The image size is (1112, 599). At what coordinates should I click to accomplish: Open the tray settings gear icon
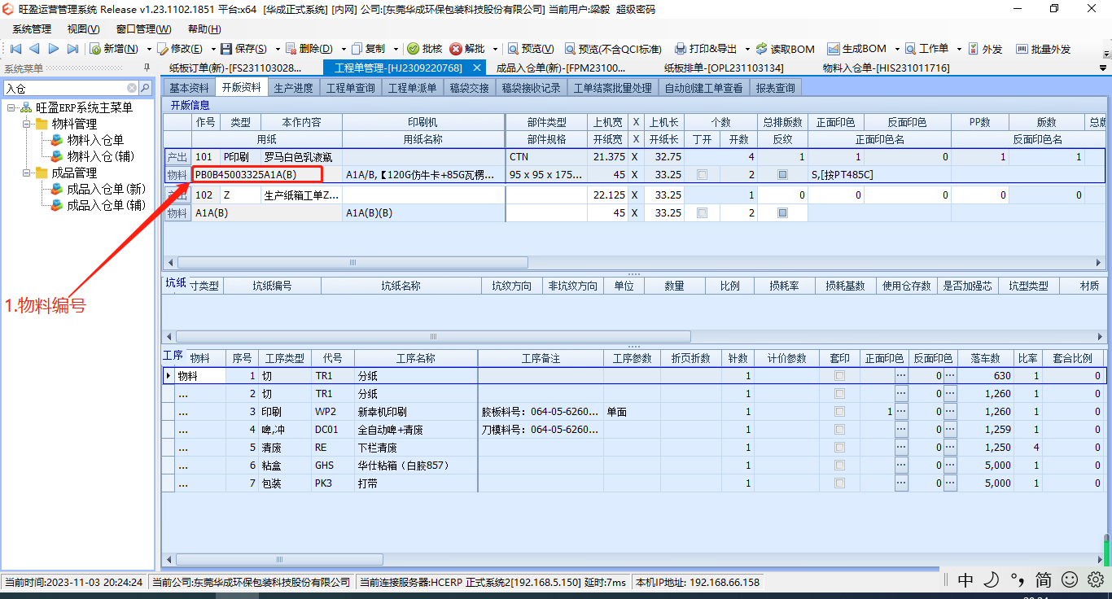click(1096, 579)
